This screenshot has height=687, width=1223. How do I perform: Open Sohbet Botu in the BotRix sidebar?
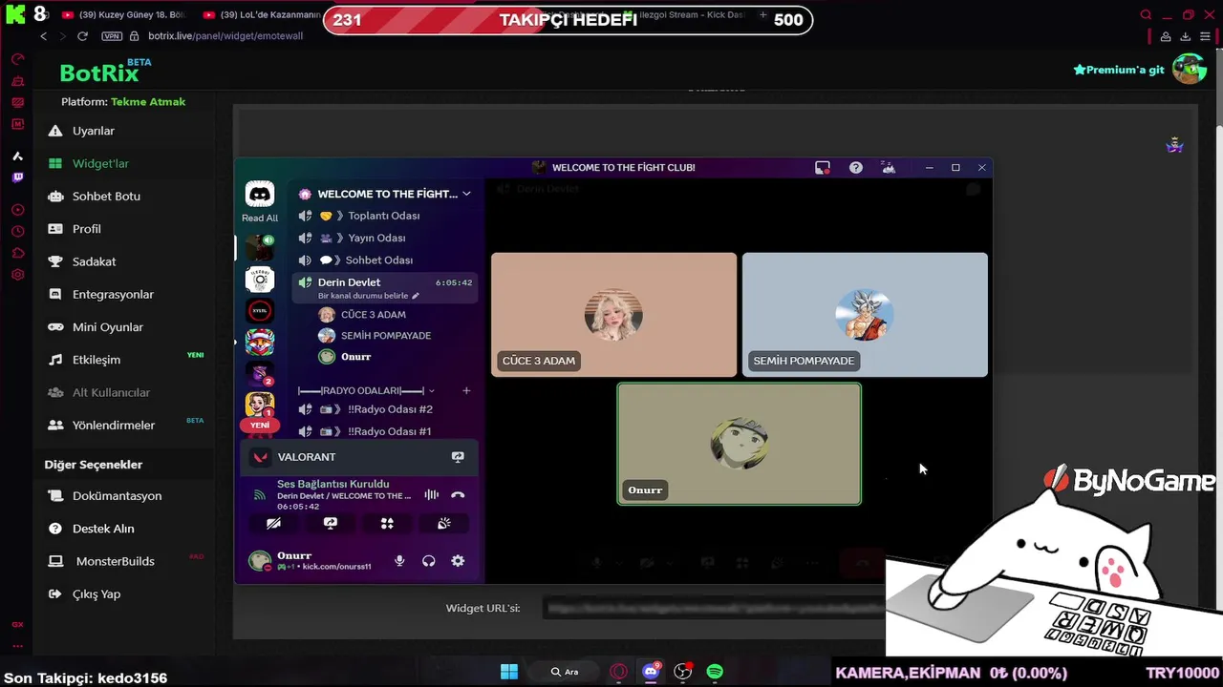(106, 196)
